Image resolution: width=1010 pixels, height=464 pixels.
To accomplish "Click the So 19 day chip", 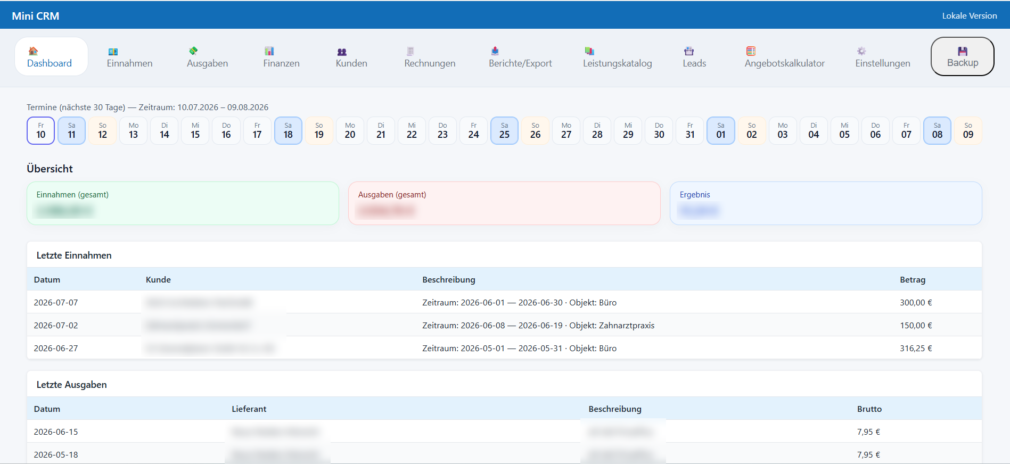I will (319, 130).
